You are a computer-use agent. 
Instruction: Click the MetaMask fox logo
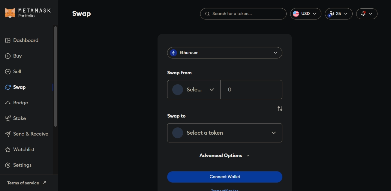coord(10,13)
